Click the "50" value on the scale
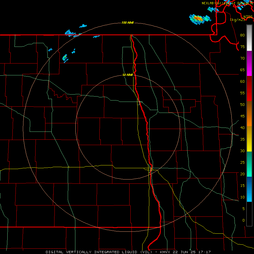Screen dimensions: 254x254 pos(242,105)
